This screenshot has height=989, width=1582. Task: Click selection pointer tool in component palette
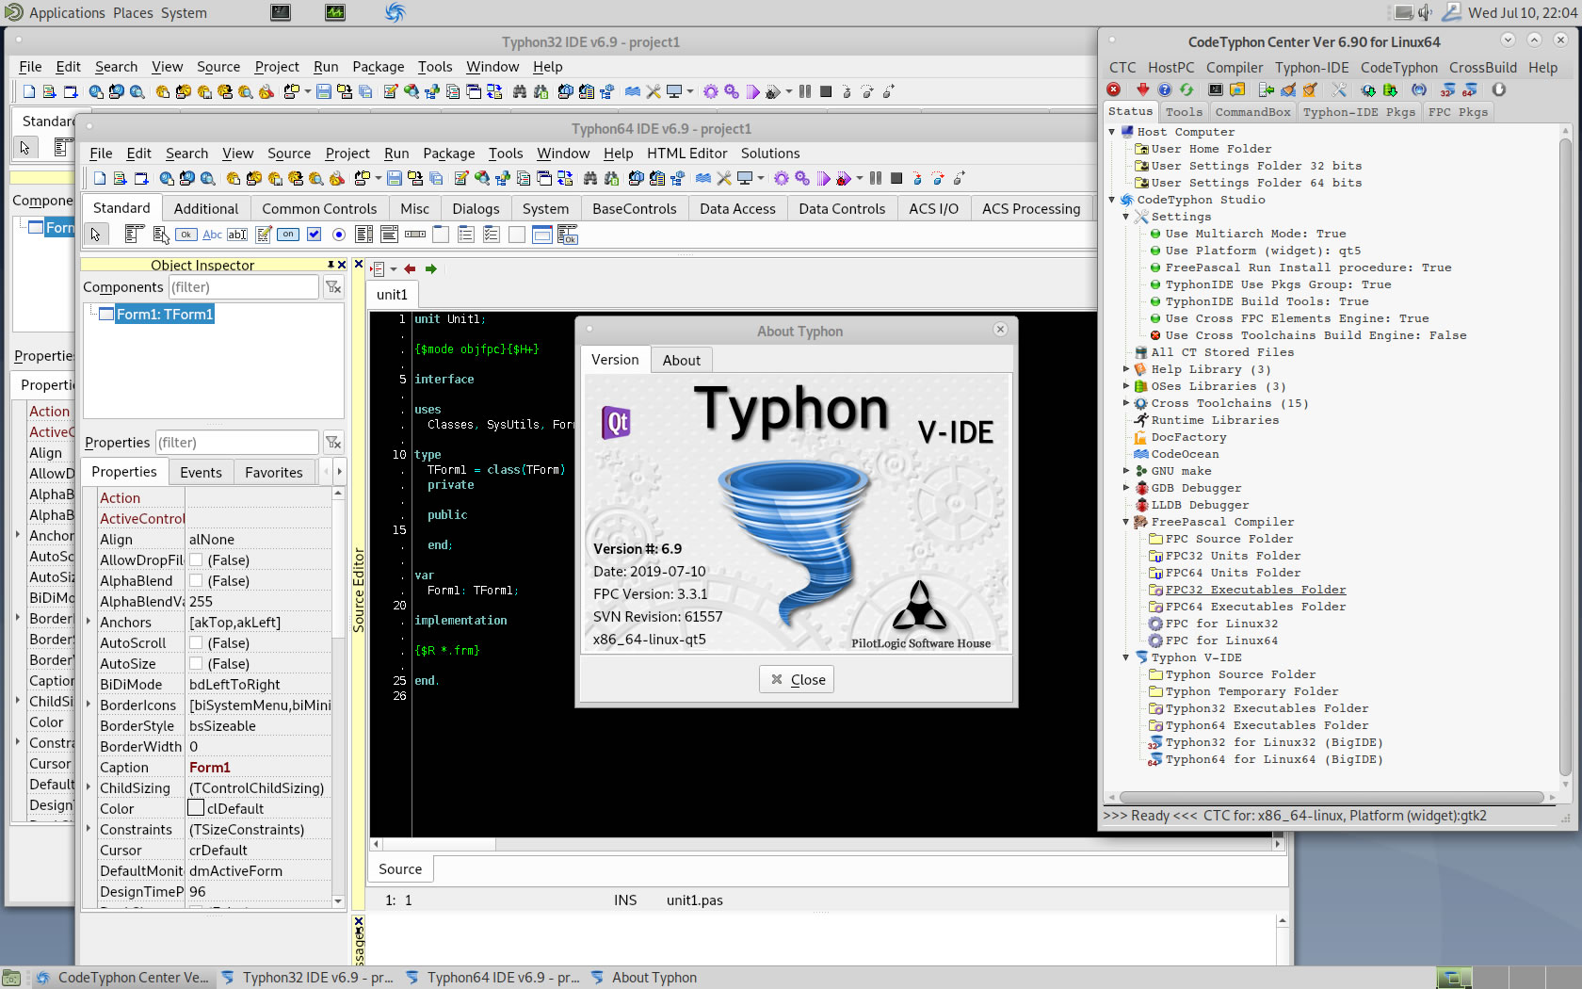tap(95, 235)
